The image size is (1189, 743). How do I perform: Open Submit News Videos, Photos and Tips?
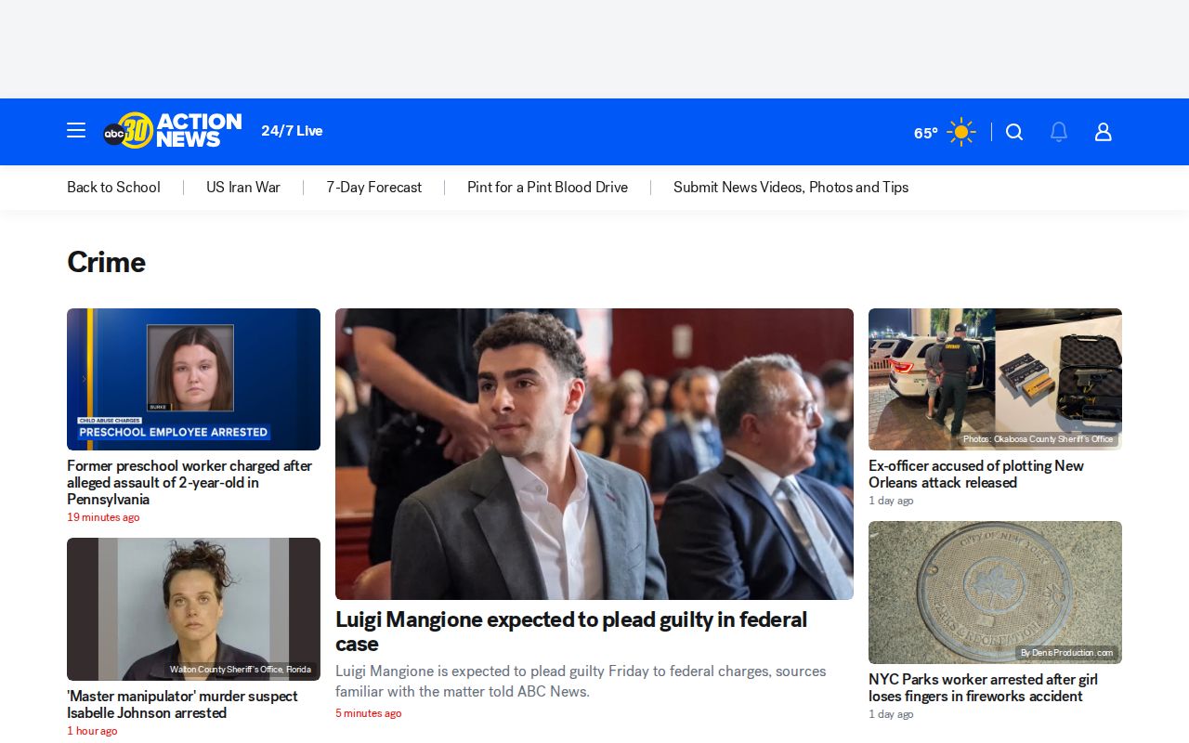pyautogui.click(x=791, y=188)
